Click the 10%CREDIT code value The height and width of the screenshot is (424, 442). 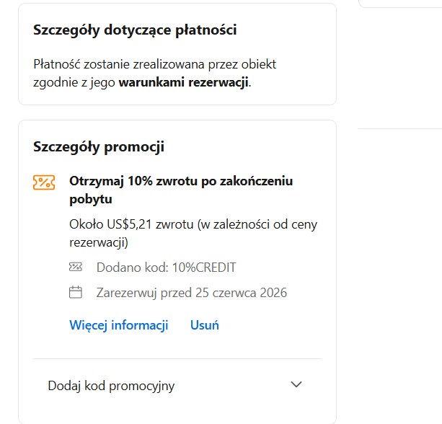click(204, 268)
